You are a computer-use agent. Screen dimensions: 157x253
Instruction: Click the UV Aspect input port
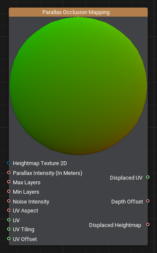[x=9, y=210]
